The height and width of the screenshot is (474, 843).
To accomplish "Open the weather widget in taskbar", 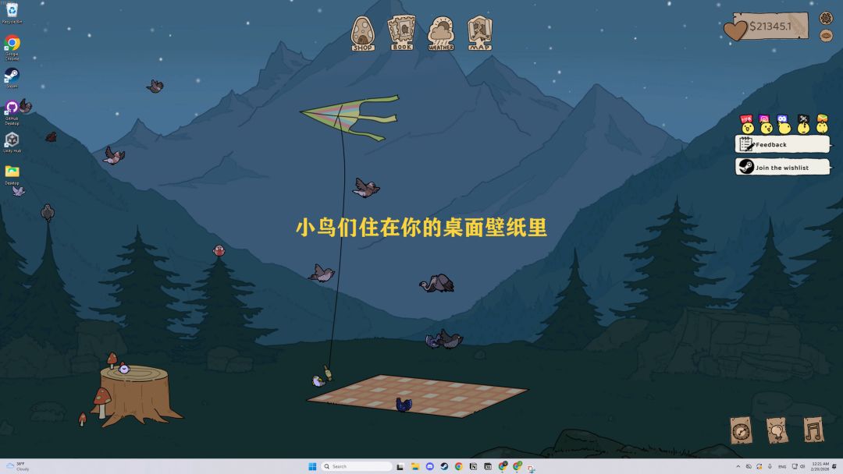I will 16,466.
